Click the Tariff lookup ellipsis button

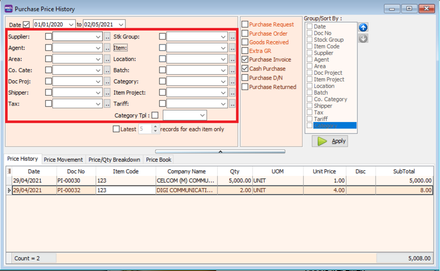click(x=232, y=103)
